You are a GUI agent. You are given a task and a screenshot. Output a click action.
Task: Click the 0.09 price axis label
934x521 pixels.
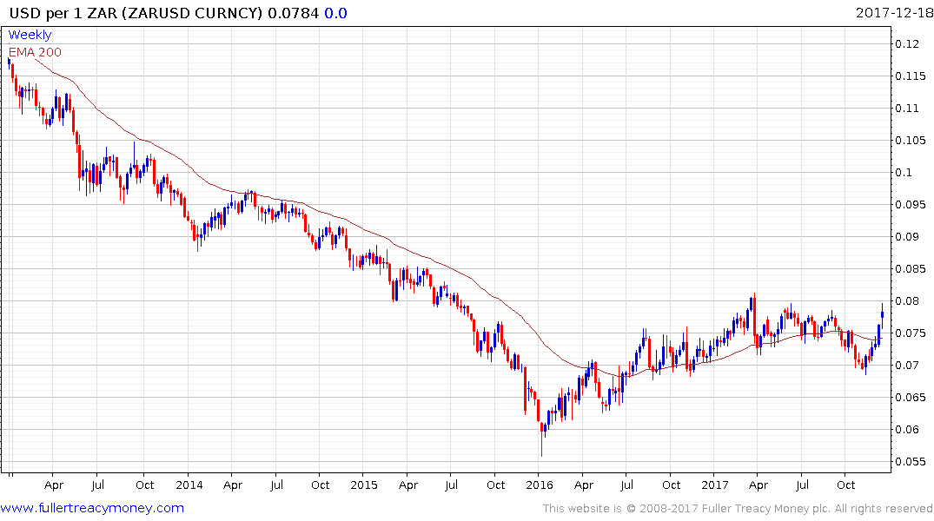(x=906, y=236)
